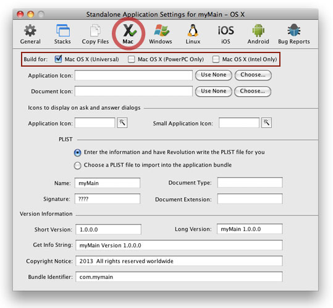The width and height of the screenshot is (333, 308).
Task: Open the Android robot settings
Action: 258,35
